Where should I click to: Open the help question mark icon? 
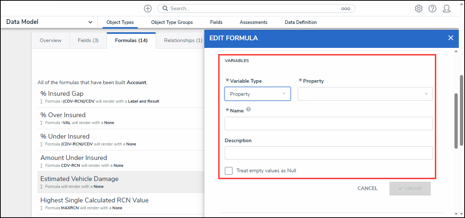432,8
